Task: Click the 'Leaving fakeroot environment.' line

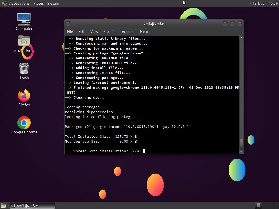Action: pyautogui.click(x=101, y=83)
